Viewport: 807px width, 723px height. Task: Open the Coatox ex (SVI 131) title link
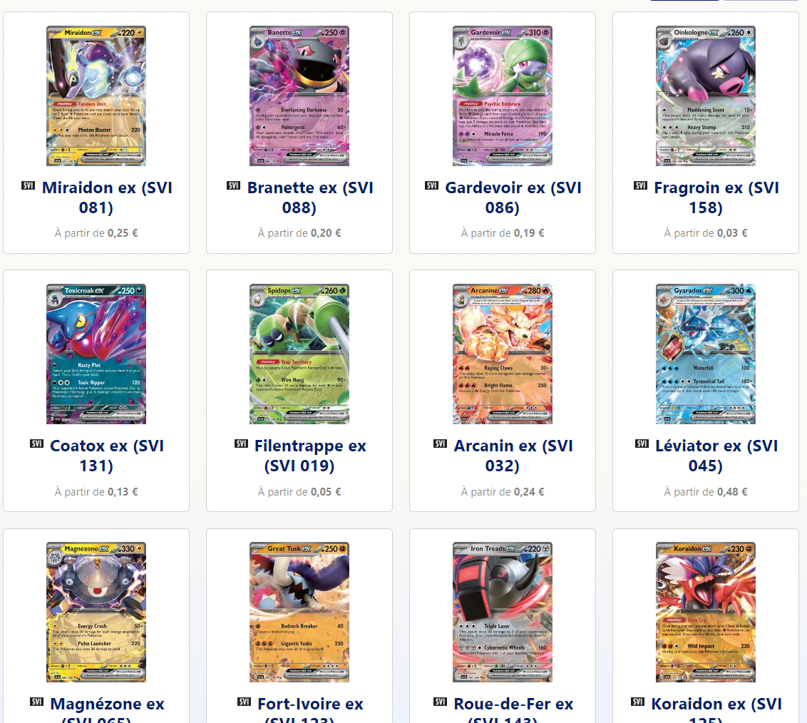[x=106, y=456]
